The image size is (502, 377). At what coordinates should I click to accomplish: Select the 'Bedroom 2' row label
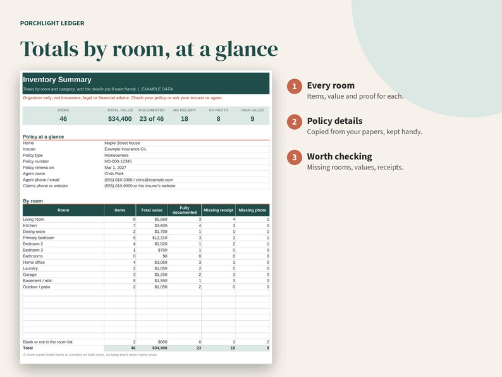point(33,244)
